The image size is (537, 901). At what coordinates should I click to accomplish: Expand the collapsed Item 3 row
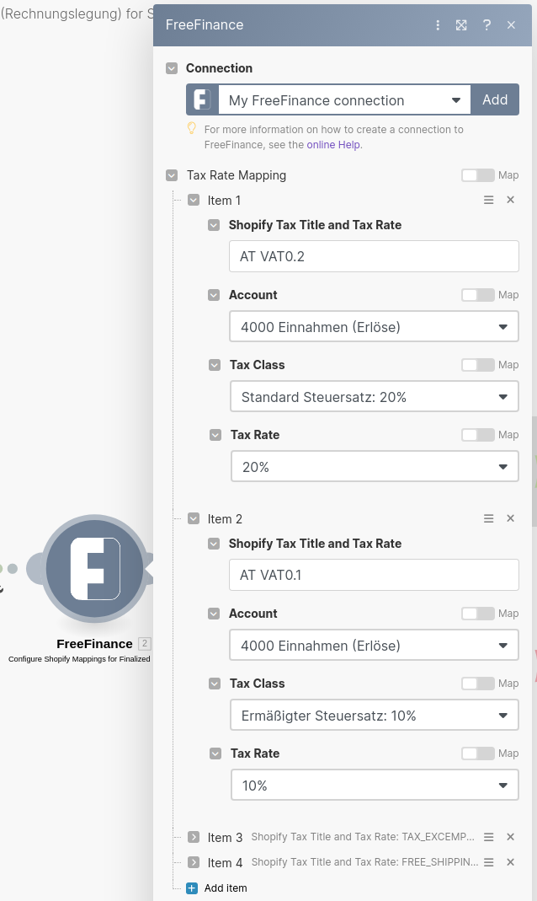[x=194, y=837]
